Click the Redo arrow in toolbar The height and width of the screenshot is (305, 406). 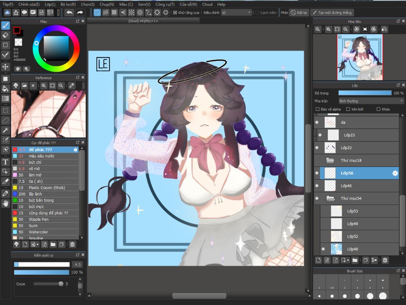(x=80, y=12)
